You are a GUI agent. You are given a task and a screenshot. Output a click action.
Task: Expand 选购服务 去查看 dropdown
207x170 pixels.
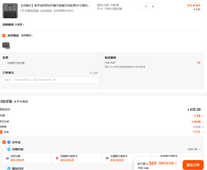click(19, 25)
